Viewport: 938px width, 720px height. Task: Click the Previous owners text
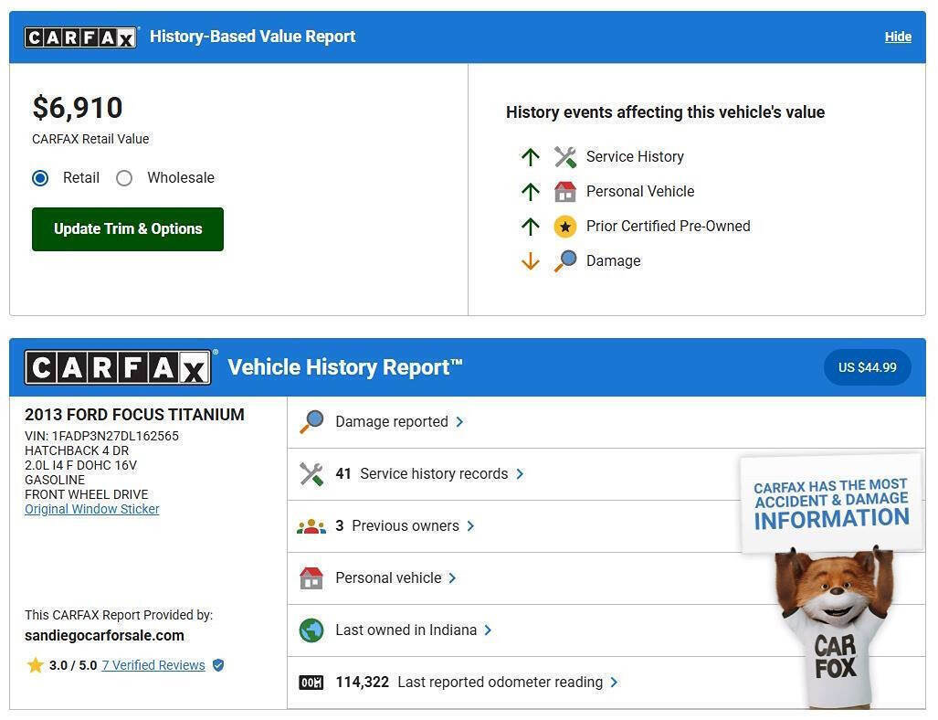click(x=406, y=526)
